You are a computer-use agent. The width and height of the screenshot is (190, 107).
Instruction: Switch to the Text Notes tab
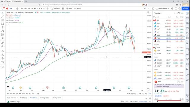tap(23, 98)
